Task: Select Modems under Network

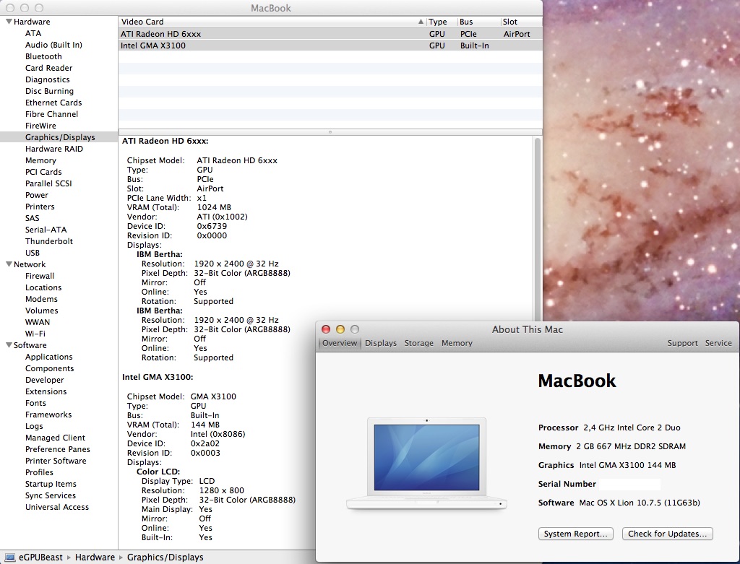Action: point(41,299)
